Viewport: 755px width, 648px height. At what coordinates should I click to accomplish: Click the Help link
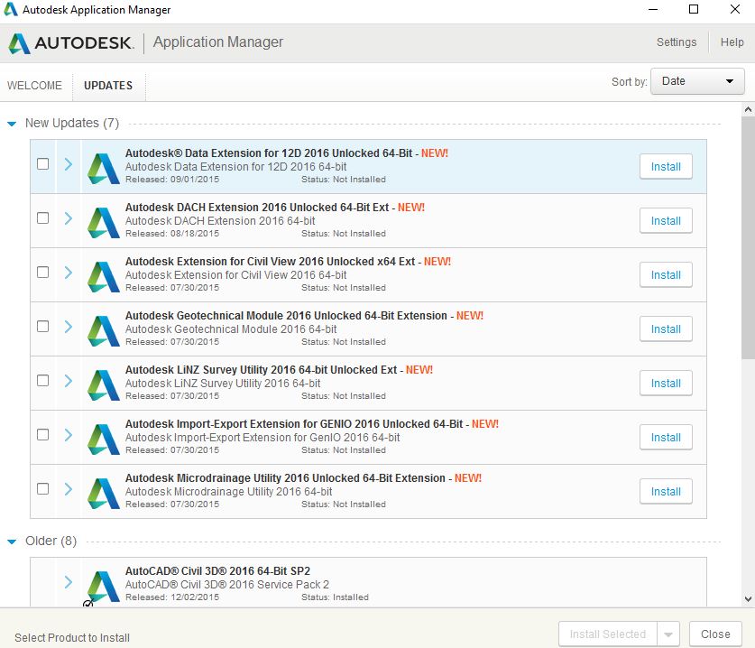tap(731, 42)
